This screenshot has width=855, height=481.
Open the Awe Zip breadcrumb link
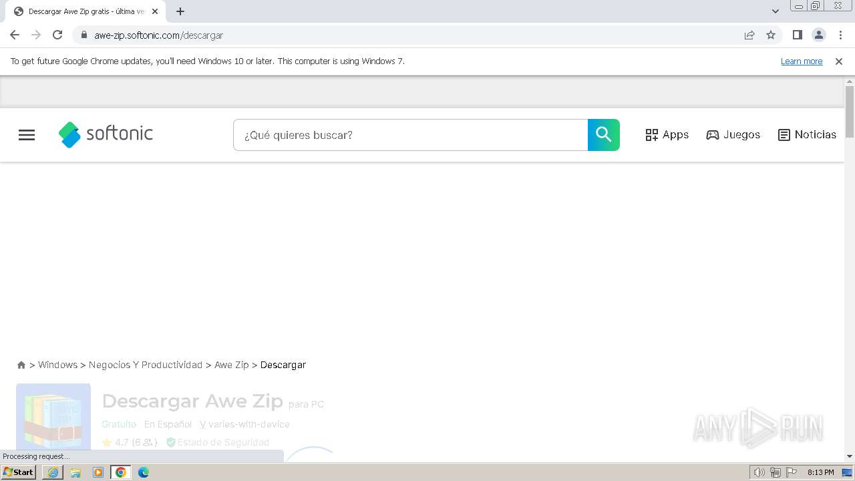coord(231,365)
